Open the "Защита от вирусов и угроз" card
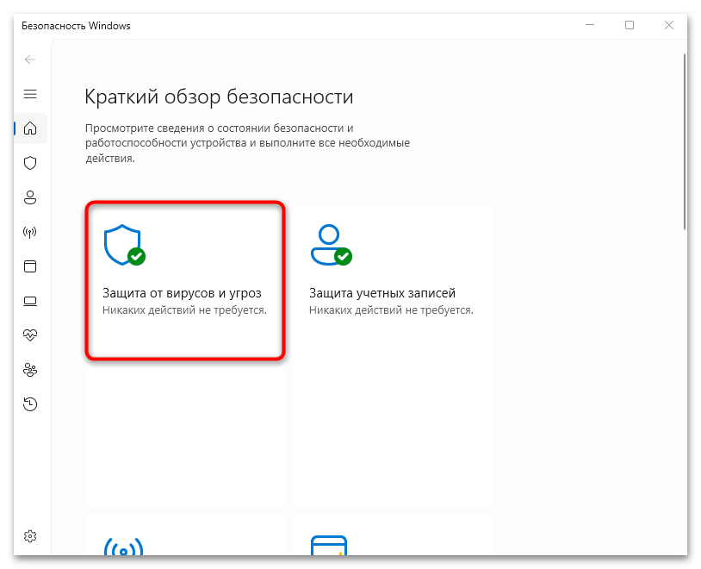This screenshot has height=569, width=701. [x=185, y=278]
